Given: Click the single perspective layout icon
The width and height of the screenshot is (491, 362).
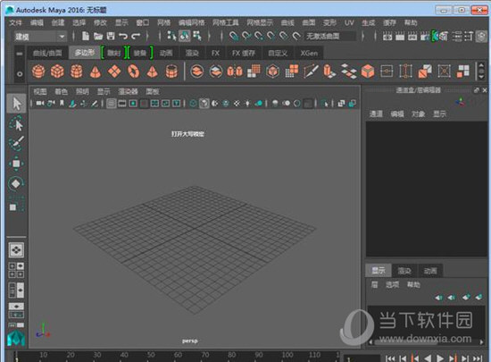Looking at the screenshot, I should [x=16, y=249].
